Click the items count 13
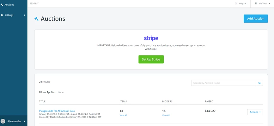The image size is (274, 126). tap(121, 111)
